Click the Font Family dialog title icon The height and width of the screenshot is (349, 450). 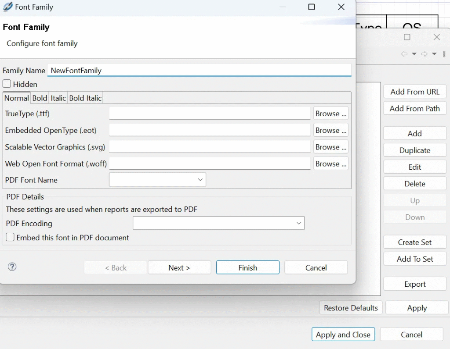coord(8,6)
